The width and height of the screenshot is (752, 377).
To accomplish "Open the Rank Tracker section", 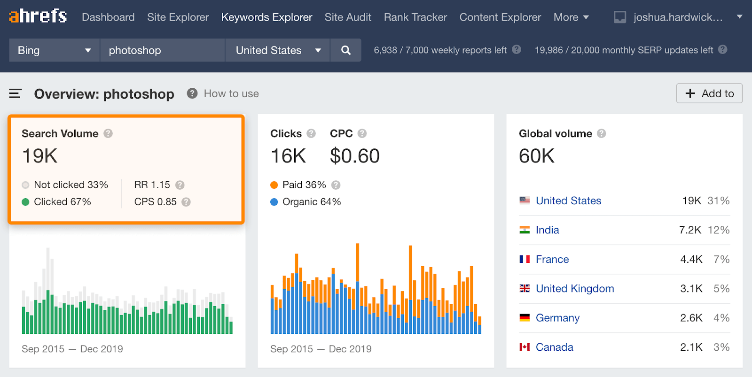I will [x=415, y=17].
